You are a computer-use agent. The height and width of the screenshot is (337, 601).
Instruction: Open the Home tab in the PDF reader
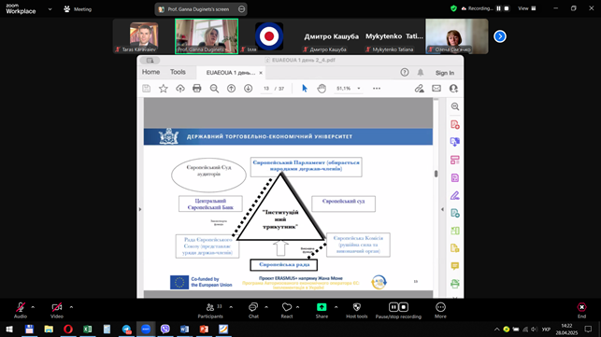(x=150, y=72)
